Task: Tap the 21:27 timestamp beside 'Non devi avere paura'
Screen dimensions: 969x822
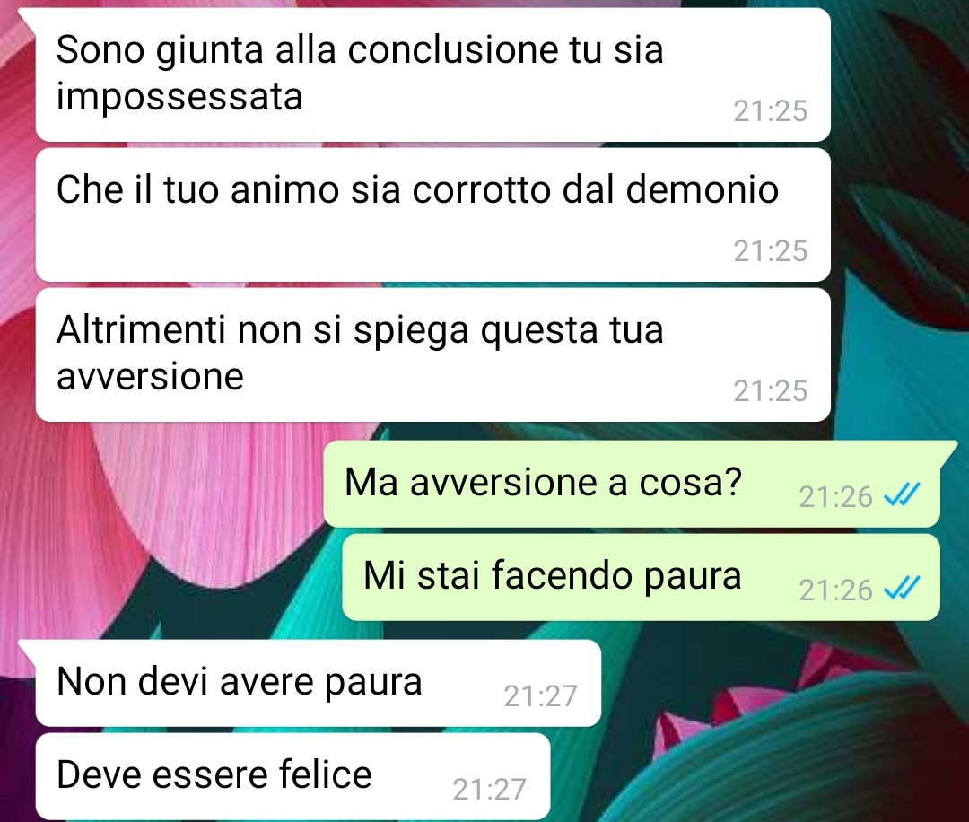Action: click(x=541, y=696)
